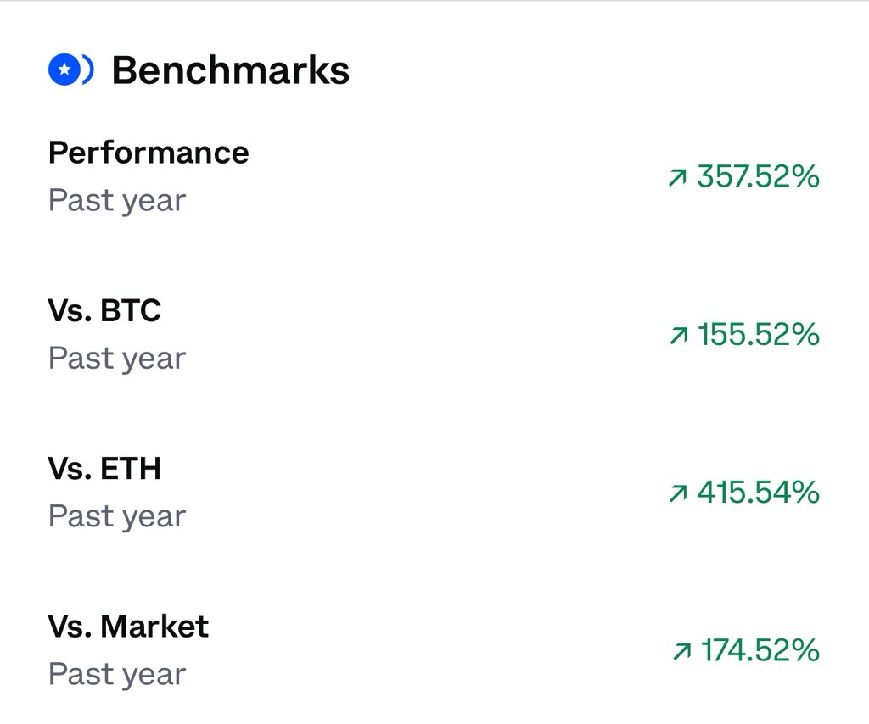The image size is (869, 724).
Task: Click Past year under Vs. BTC
Action: 117,358
